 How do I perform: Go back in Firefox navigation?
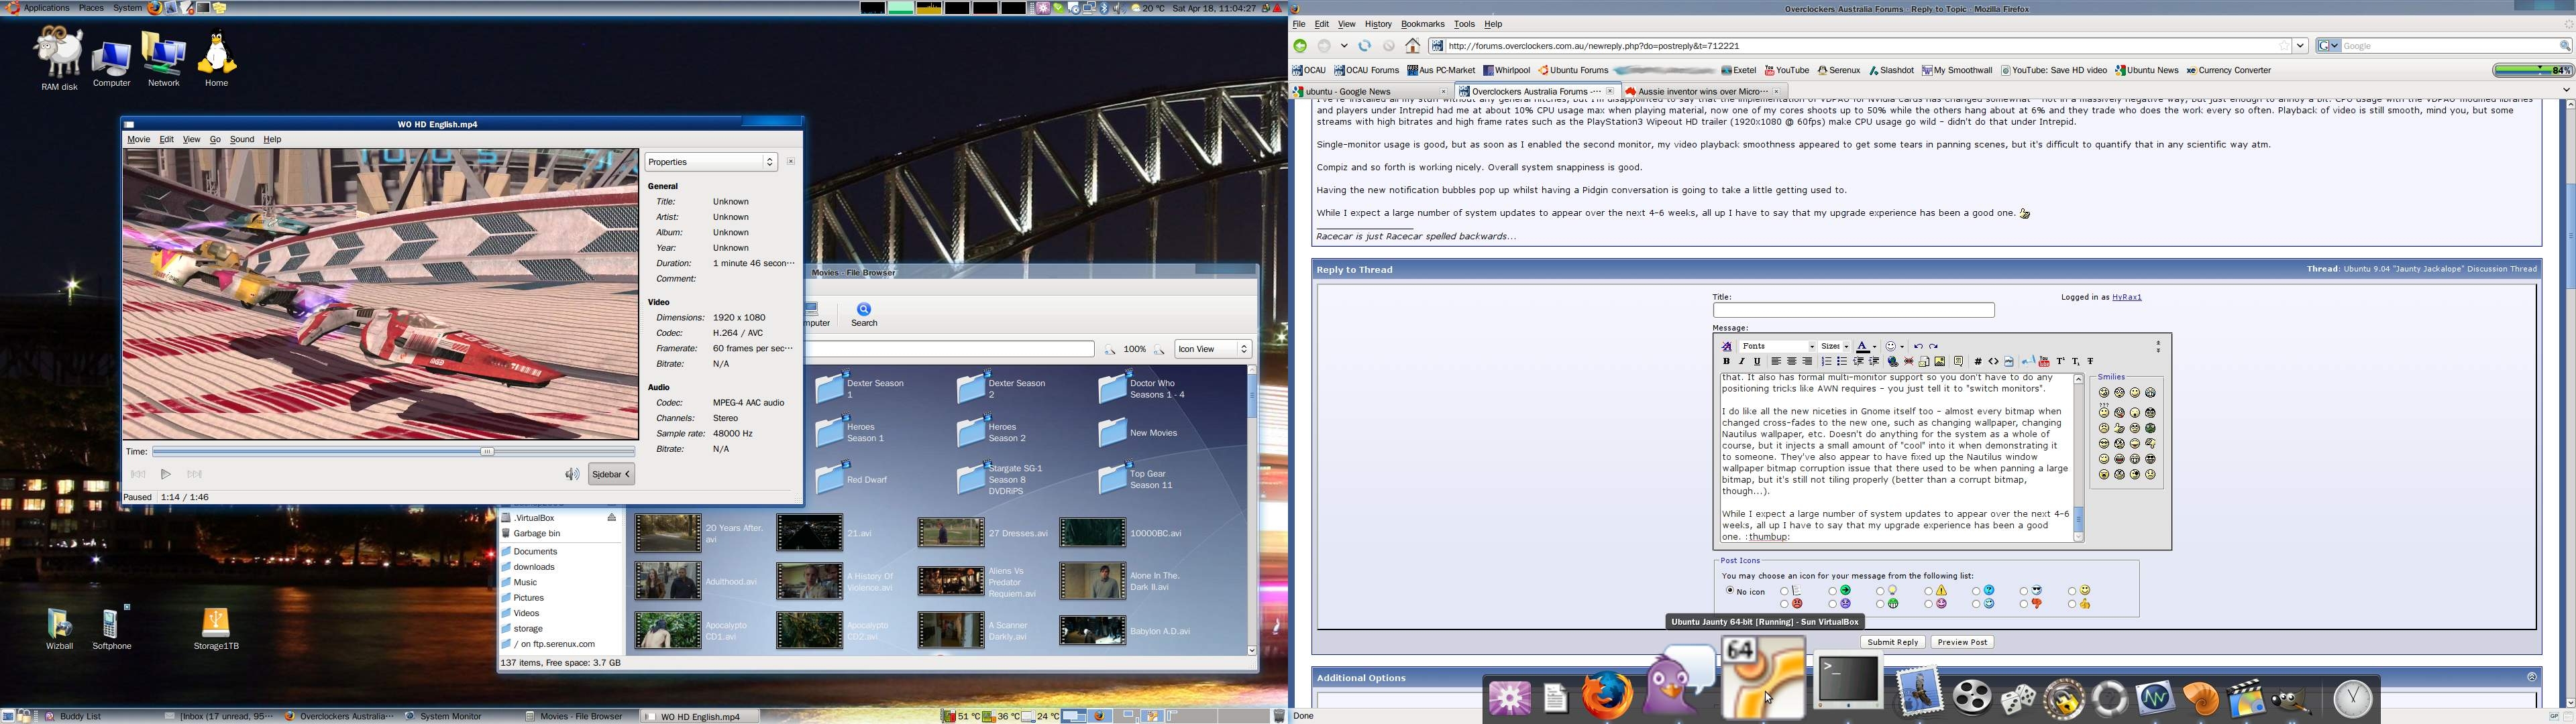[1300, 46]
